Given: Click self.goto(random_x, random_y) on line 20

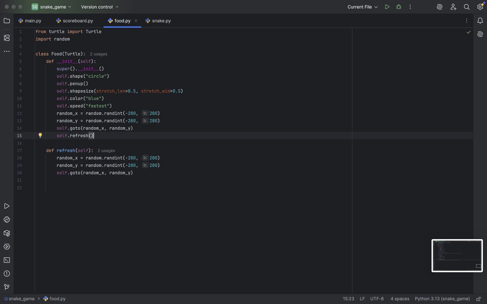Looking at the screenshot, I should pos(95,173).
